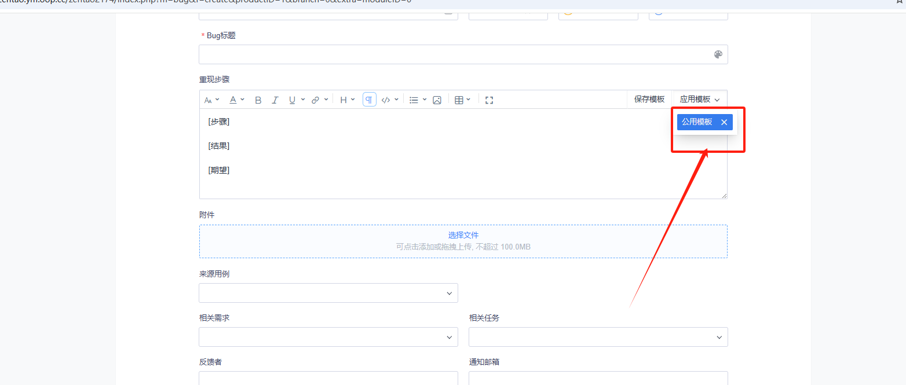Expand list style dropdown arrow

coord(424,100)
